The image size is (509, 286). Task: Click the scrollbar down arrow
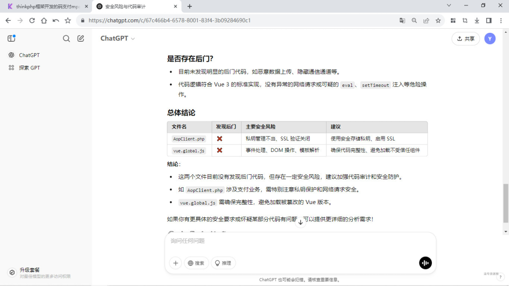[x=506, y=231]
